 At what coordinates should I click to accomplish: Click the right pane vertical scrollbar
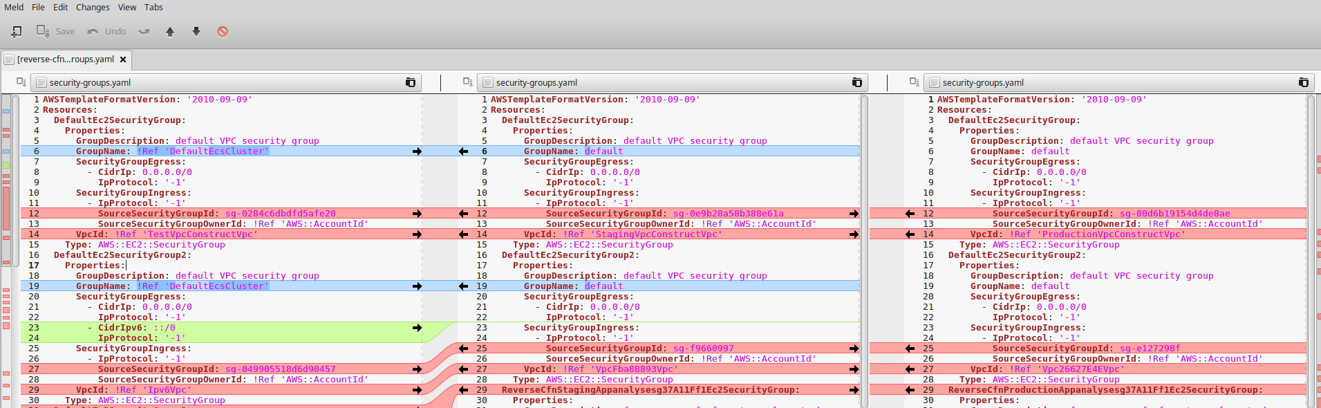pyautogui.click(x=1311, y=251)
